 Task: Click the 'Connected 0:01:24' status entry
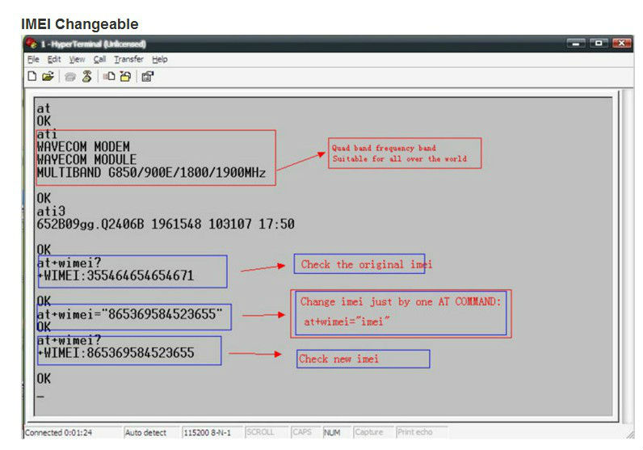(x=58, y=432)
